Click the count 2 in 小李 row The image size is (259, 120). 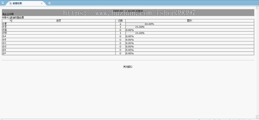[x=120, y=24]
